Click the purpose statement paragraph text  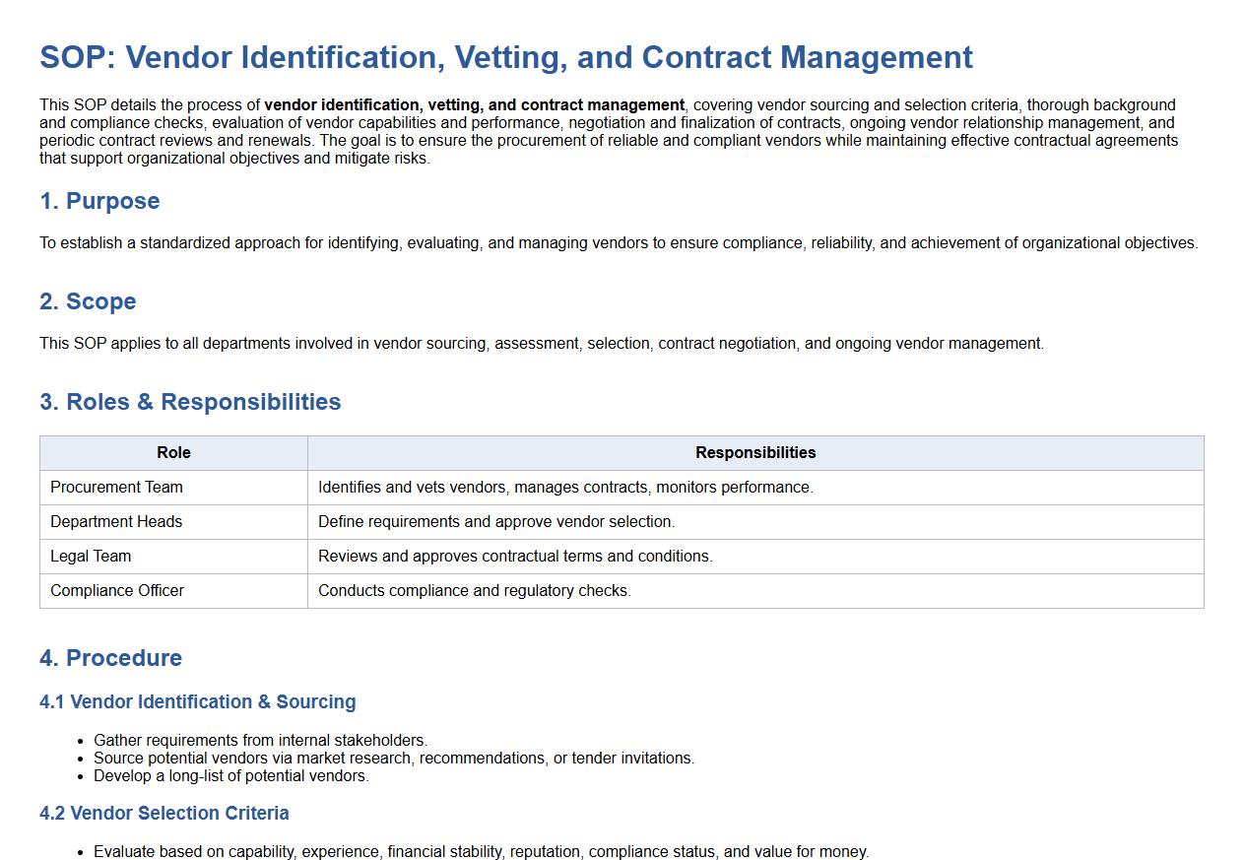pyautogui.click(x=619, y=243)
